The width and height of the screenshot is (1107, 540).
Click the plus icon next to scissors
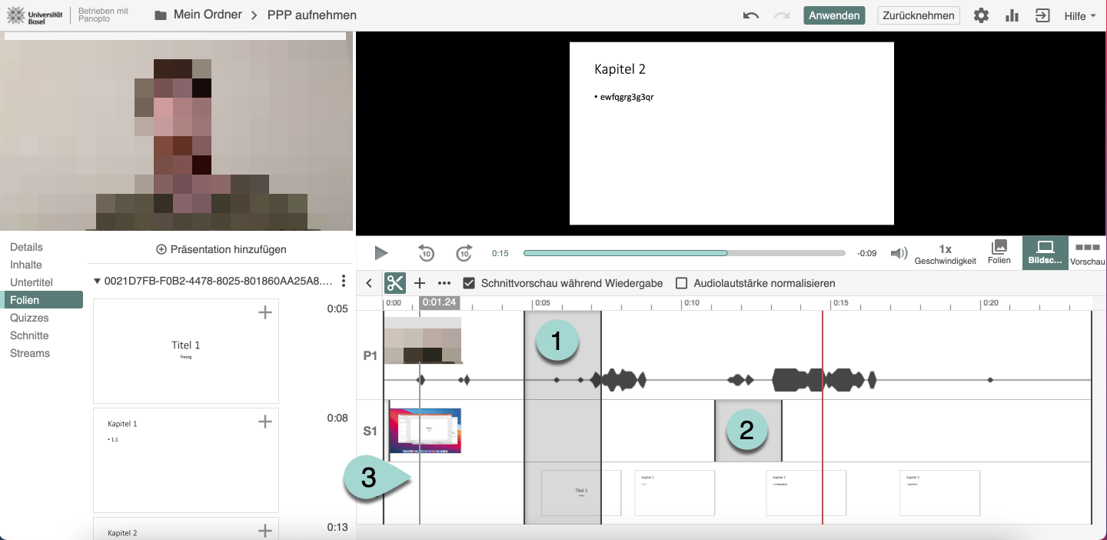[420, 283]
